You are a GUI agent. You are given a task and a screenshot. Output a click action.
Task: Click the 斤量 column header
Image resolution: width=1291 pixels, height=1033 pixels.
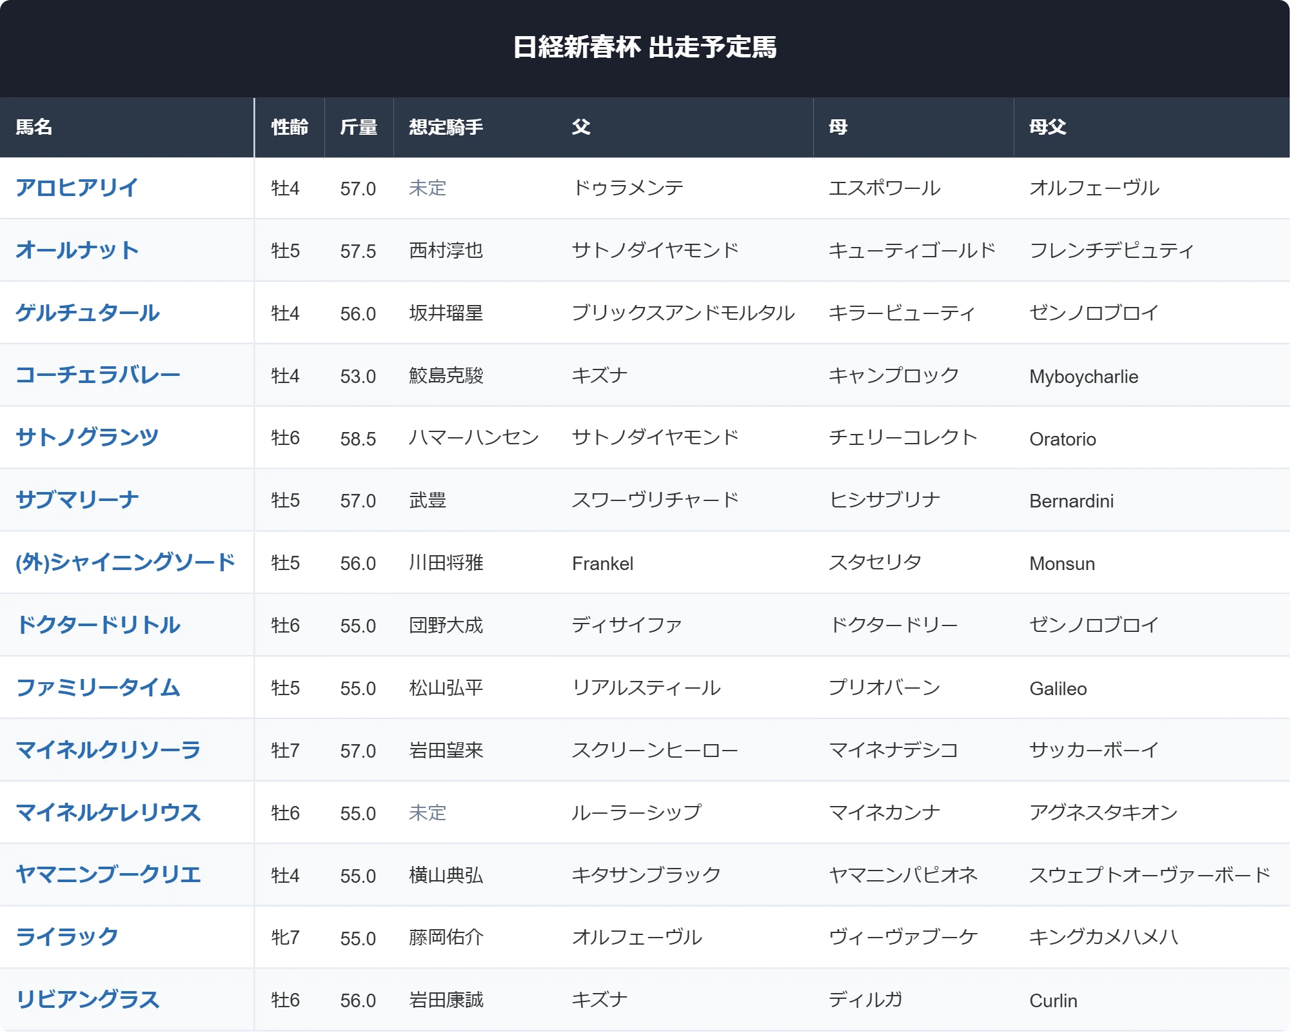(x=359, y=127)
